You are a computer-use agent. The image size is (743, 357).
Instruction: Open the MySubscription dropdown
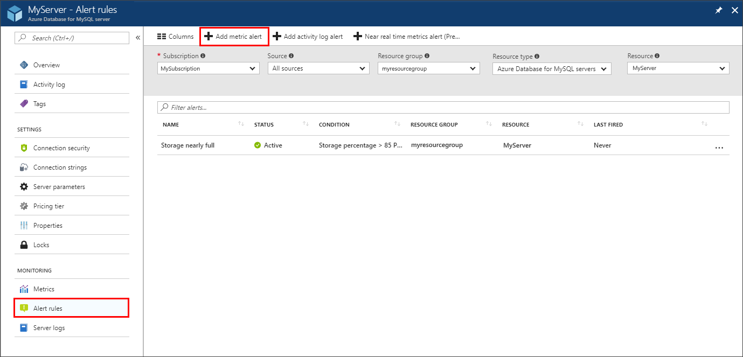[x=208, y=68]
